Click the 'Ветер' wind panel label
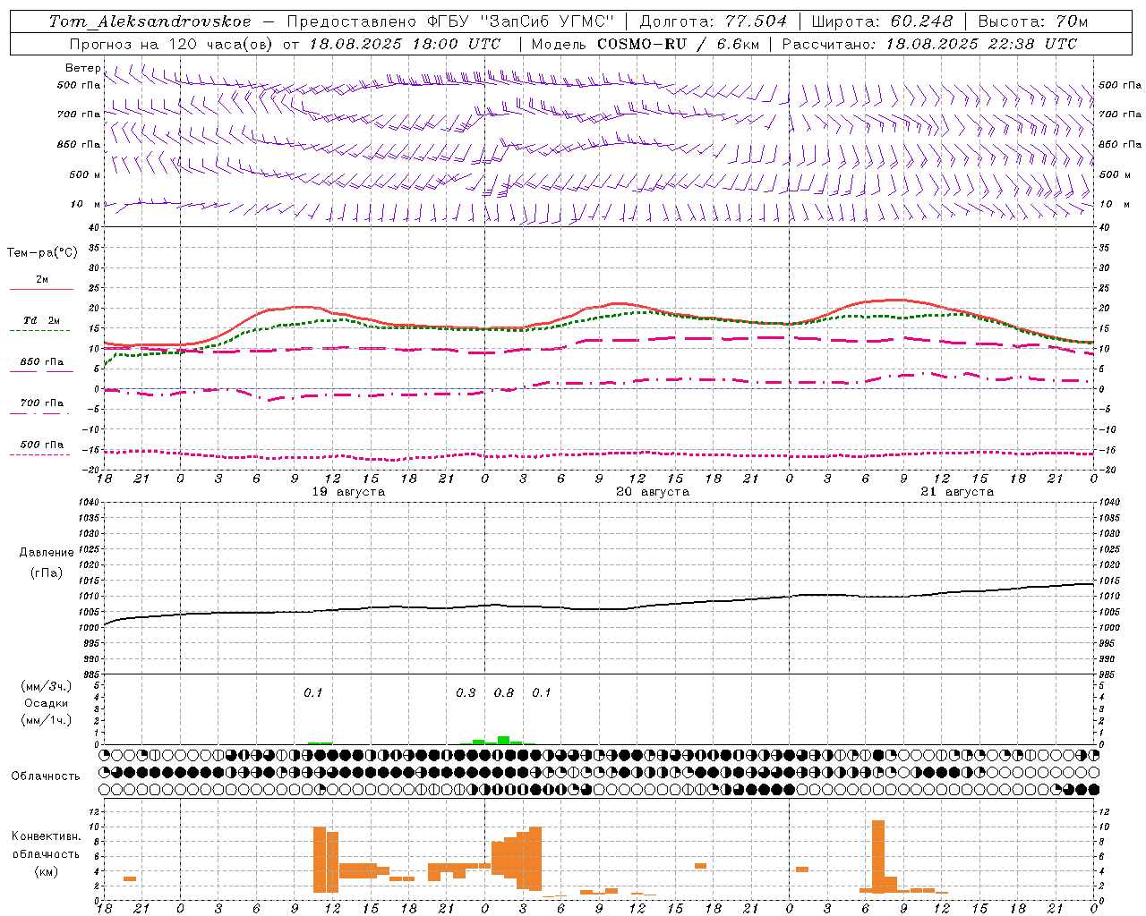The width and height of the screenshot is (1146, 916). point(83,68)
